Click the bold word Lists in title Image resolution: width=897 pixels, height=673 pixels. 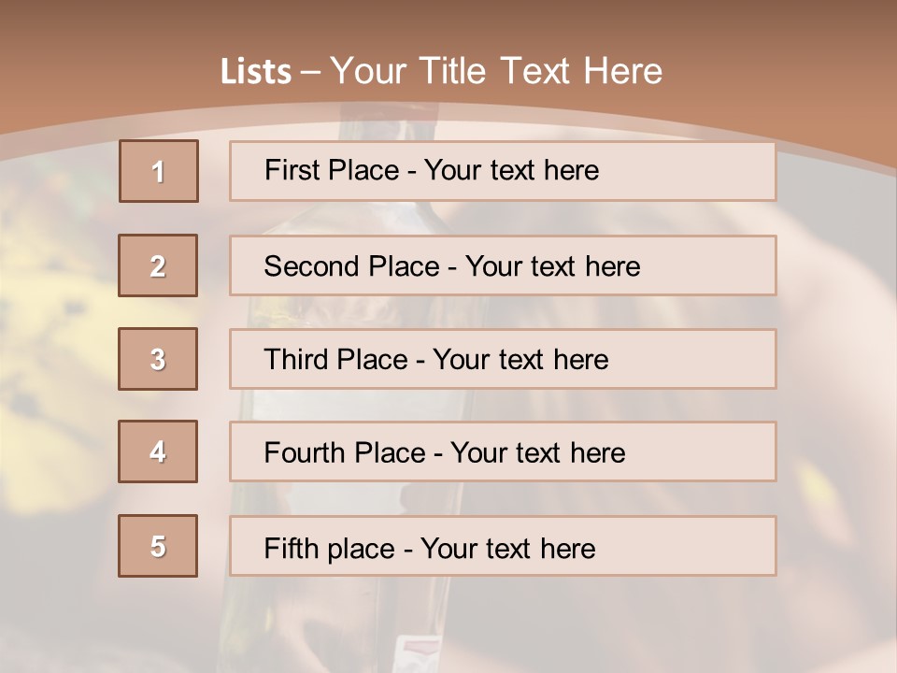256,72
